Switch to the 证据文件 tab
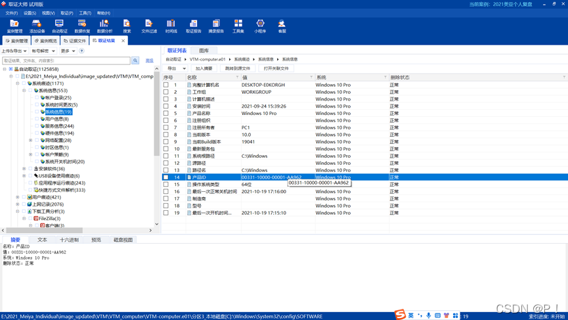568x320 pixels. point(75,41)
